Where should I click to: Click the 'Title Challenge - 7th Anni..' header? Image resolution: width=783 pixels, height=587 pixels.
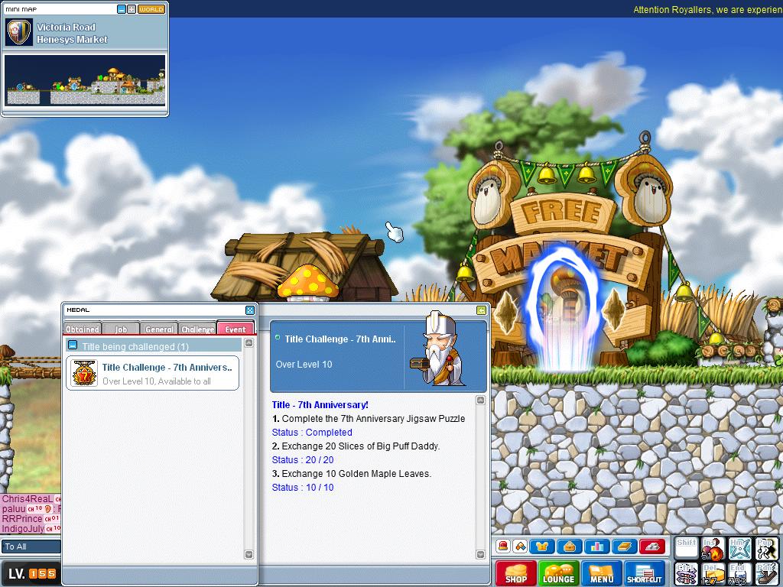pyautogui.click(x=340, y=339)
